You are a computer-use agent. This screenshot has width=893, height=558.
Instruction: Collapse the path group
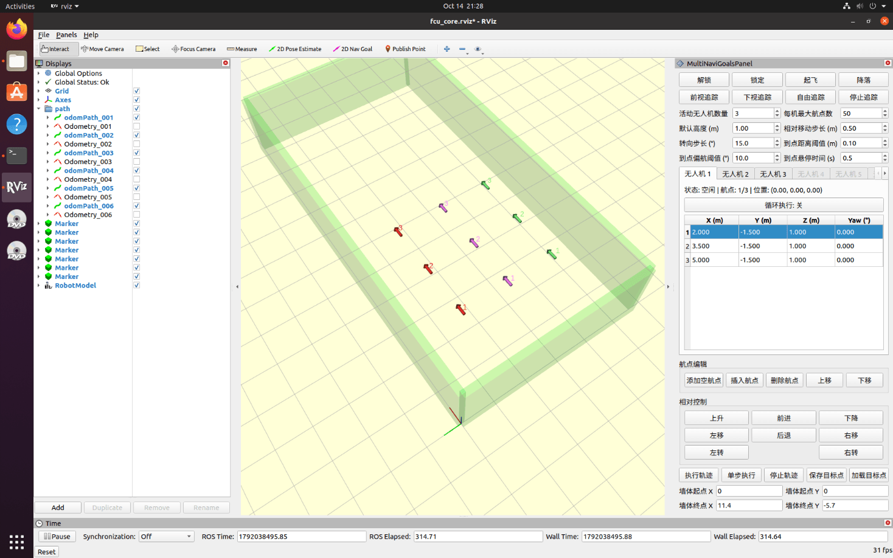coord(38,109)
